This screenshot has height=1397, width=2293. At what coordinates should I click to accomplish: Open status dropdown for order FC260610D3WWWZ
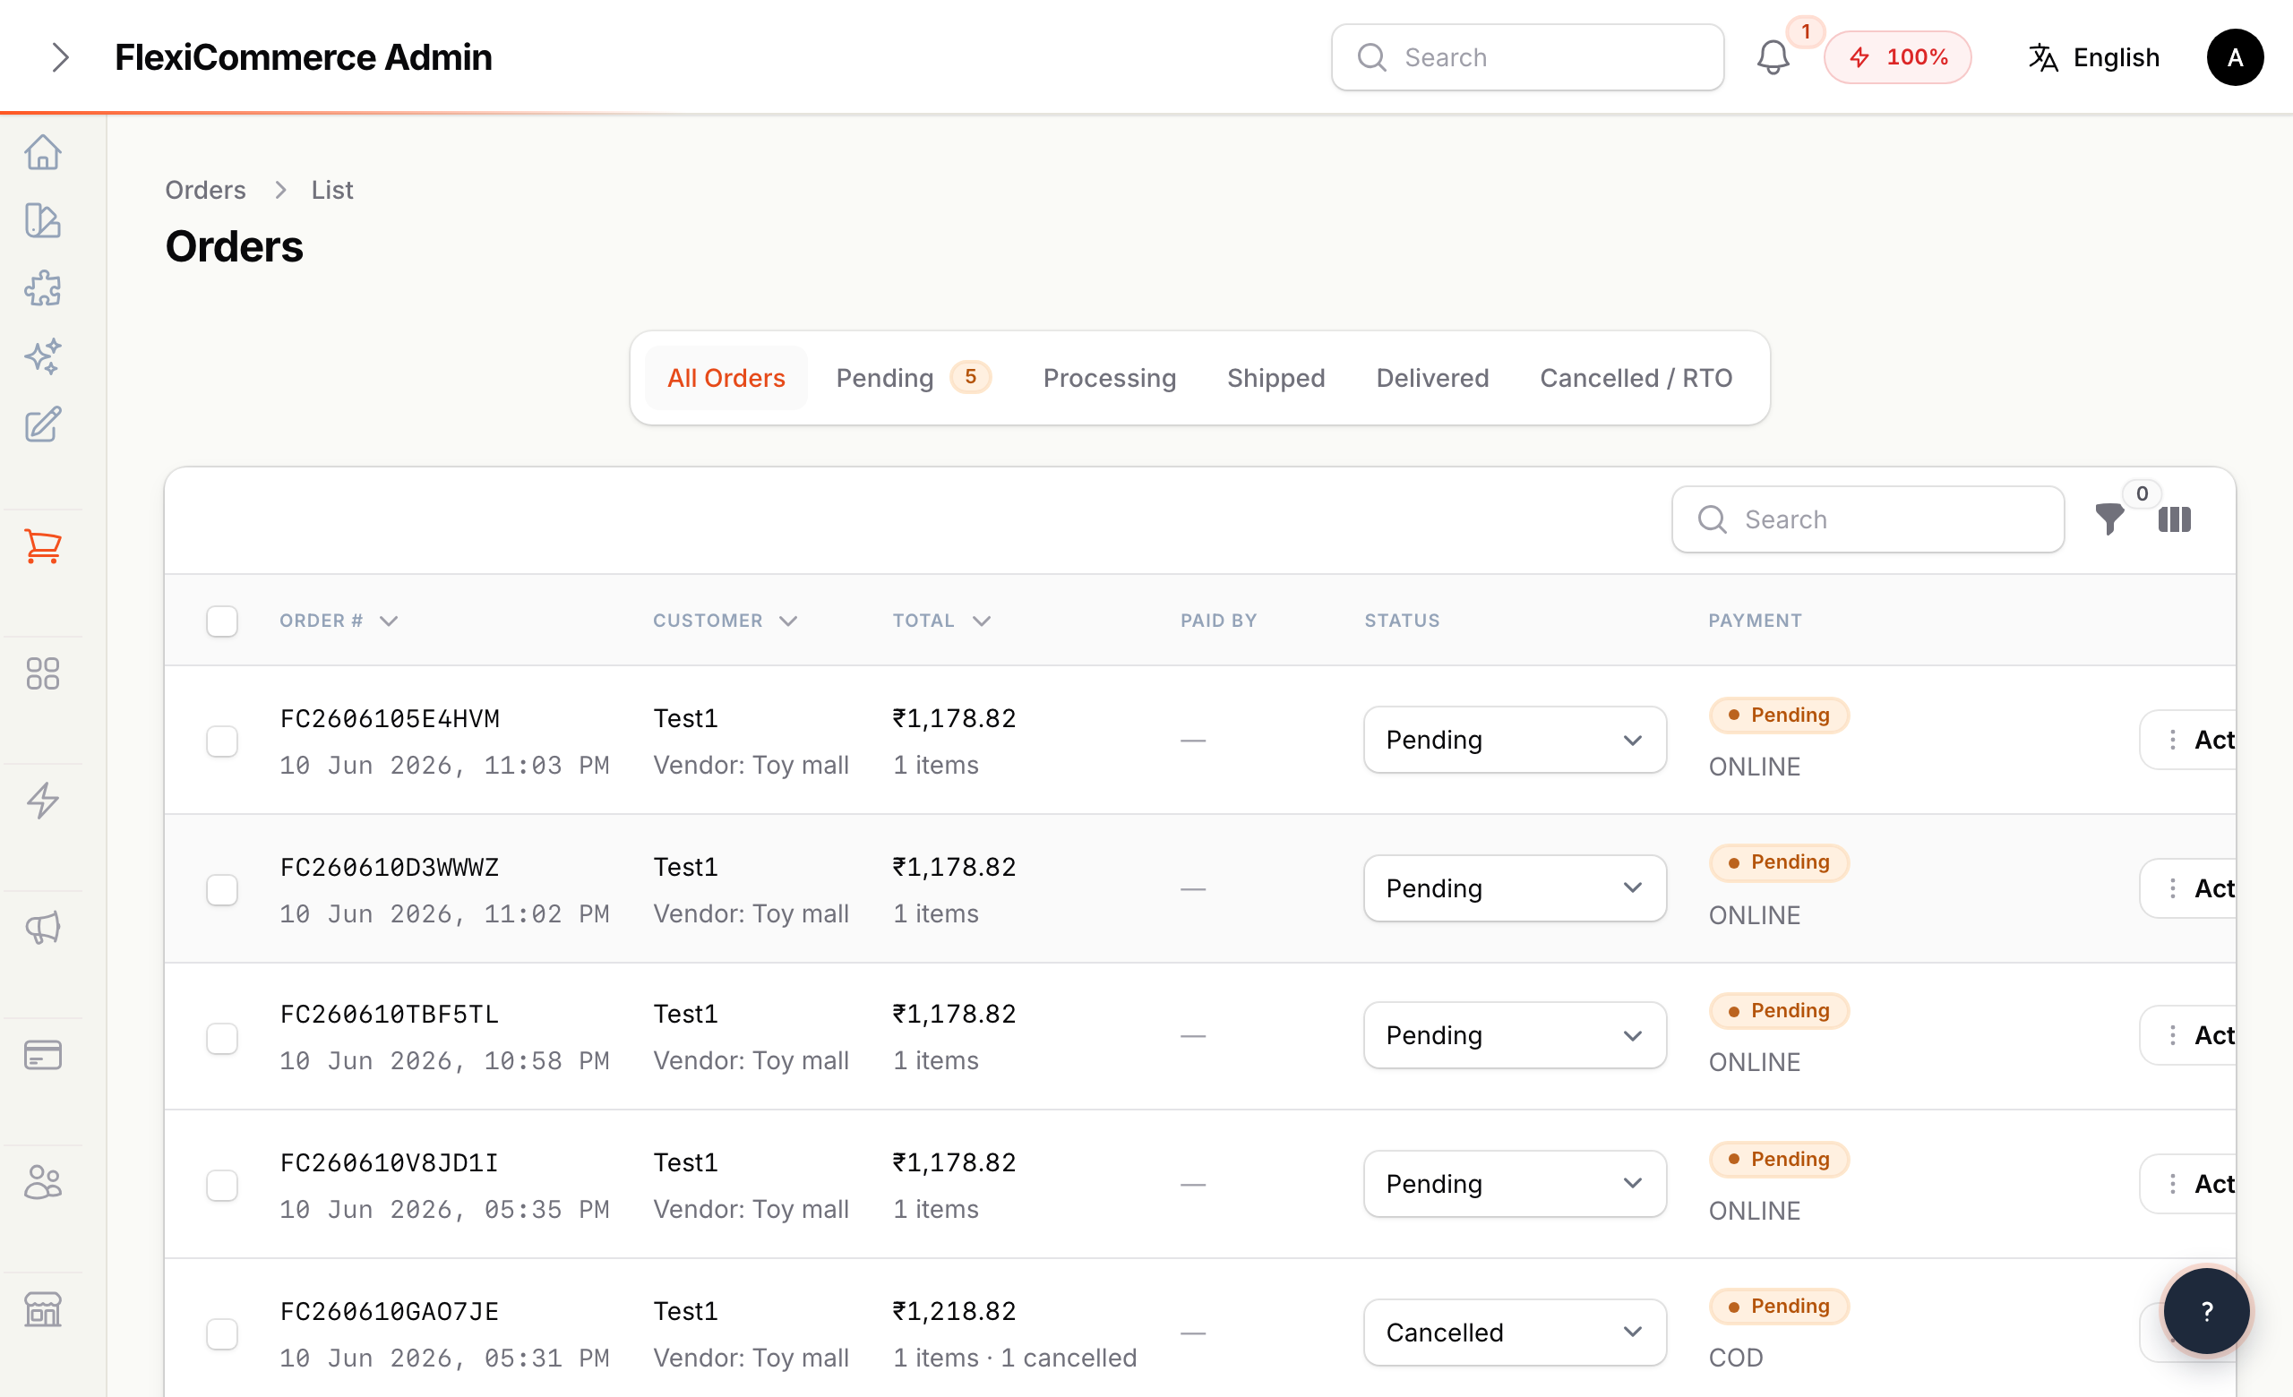point(1514,888)
